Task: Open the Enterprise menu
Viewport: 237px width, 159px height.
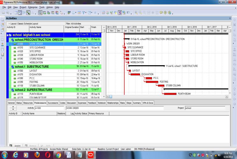Action: tap(32, 7)
